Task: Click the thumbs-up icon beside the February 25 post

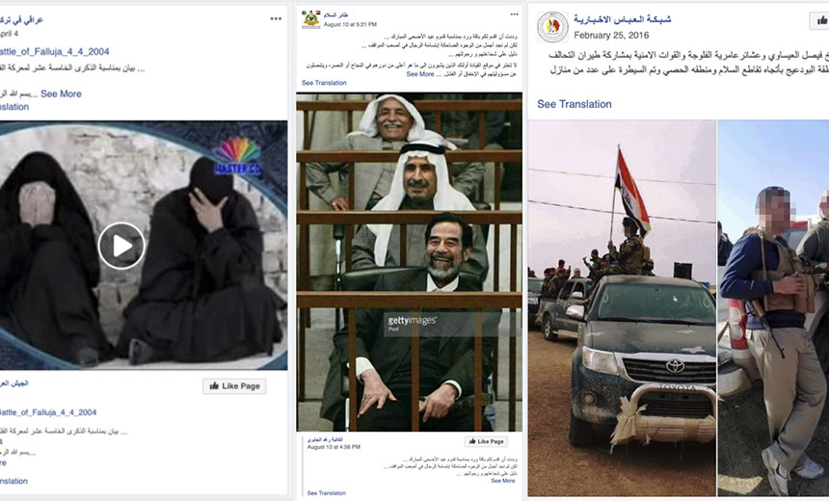Action: (820, 20)
